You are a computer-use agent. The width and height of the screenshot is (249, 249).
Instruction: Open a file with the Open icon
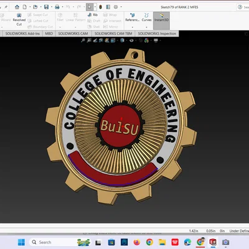(35, 7)
